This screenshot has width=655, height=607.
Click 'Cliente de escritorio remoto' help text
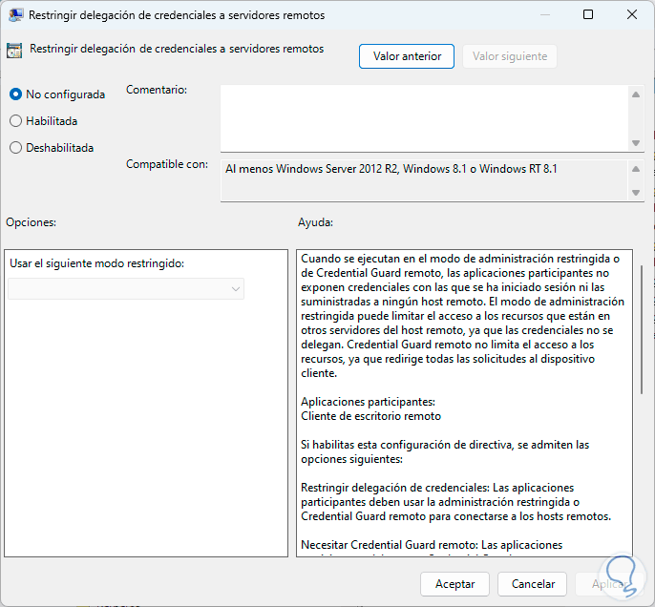[370, 416]
